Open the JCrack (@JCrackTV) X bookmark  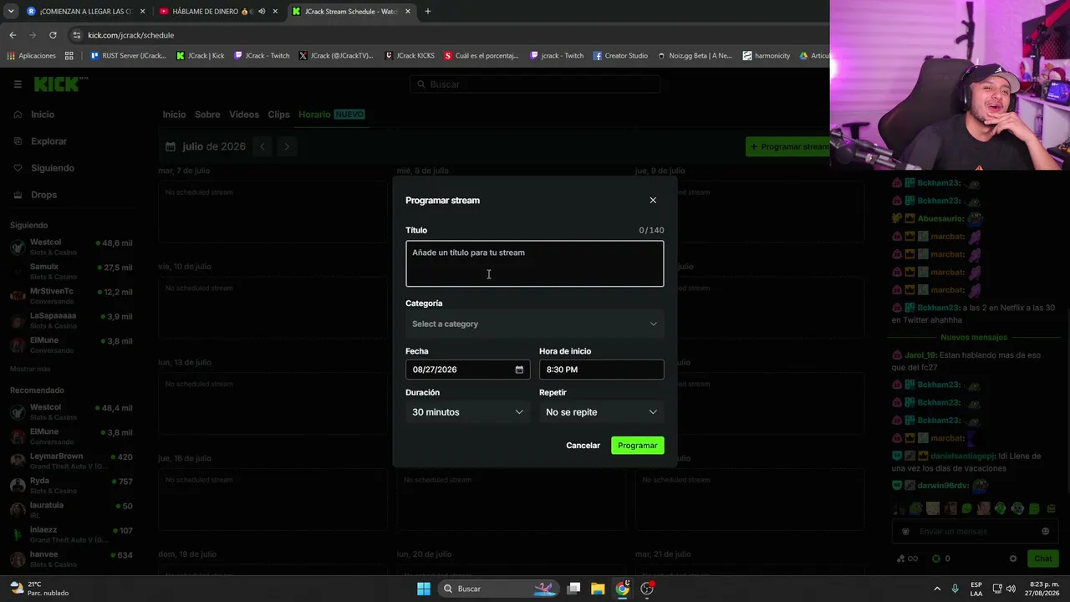[335, 56]
